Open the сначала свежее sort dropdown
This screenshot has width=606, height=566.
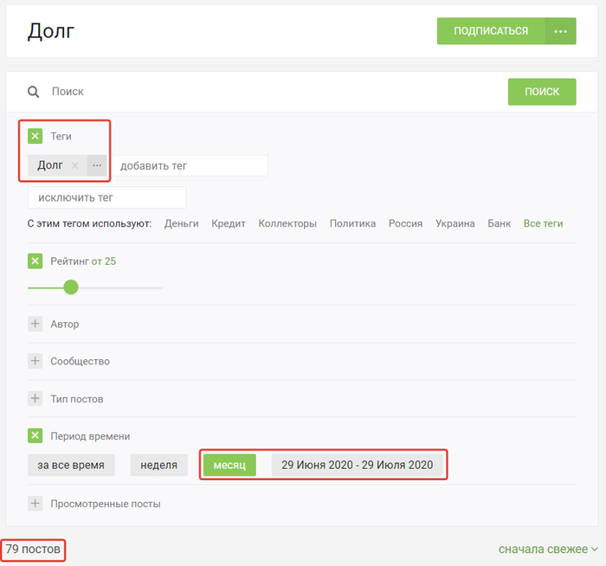coord(548,549)
